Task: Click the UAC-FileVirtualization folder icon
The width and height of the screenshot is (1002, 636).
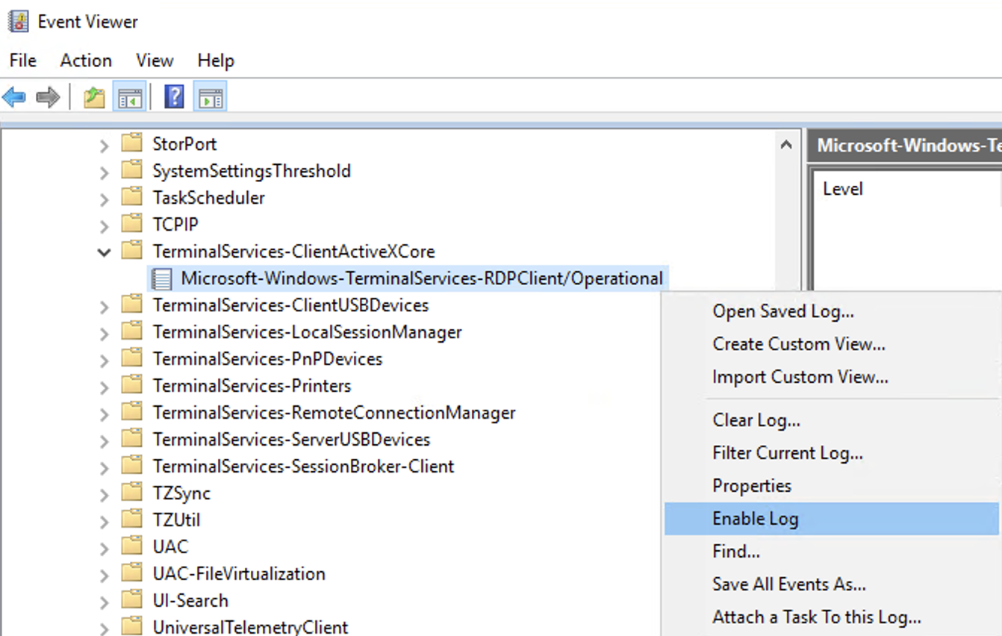Action: coord(132,573)
